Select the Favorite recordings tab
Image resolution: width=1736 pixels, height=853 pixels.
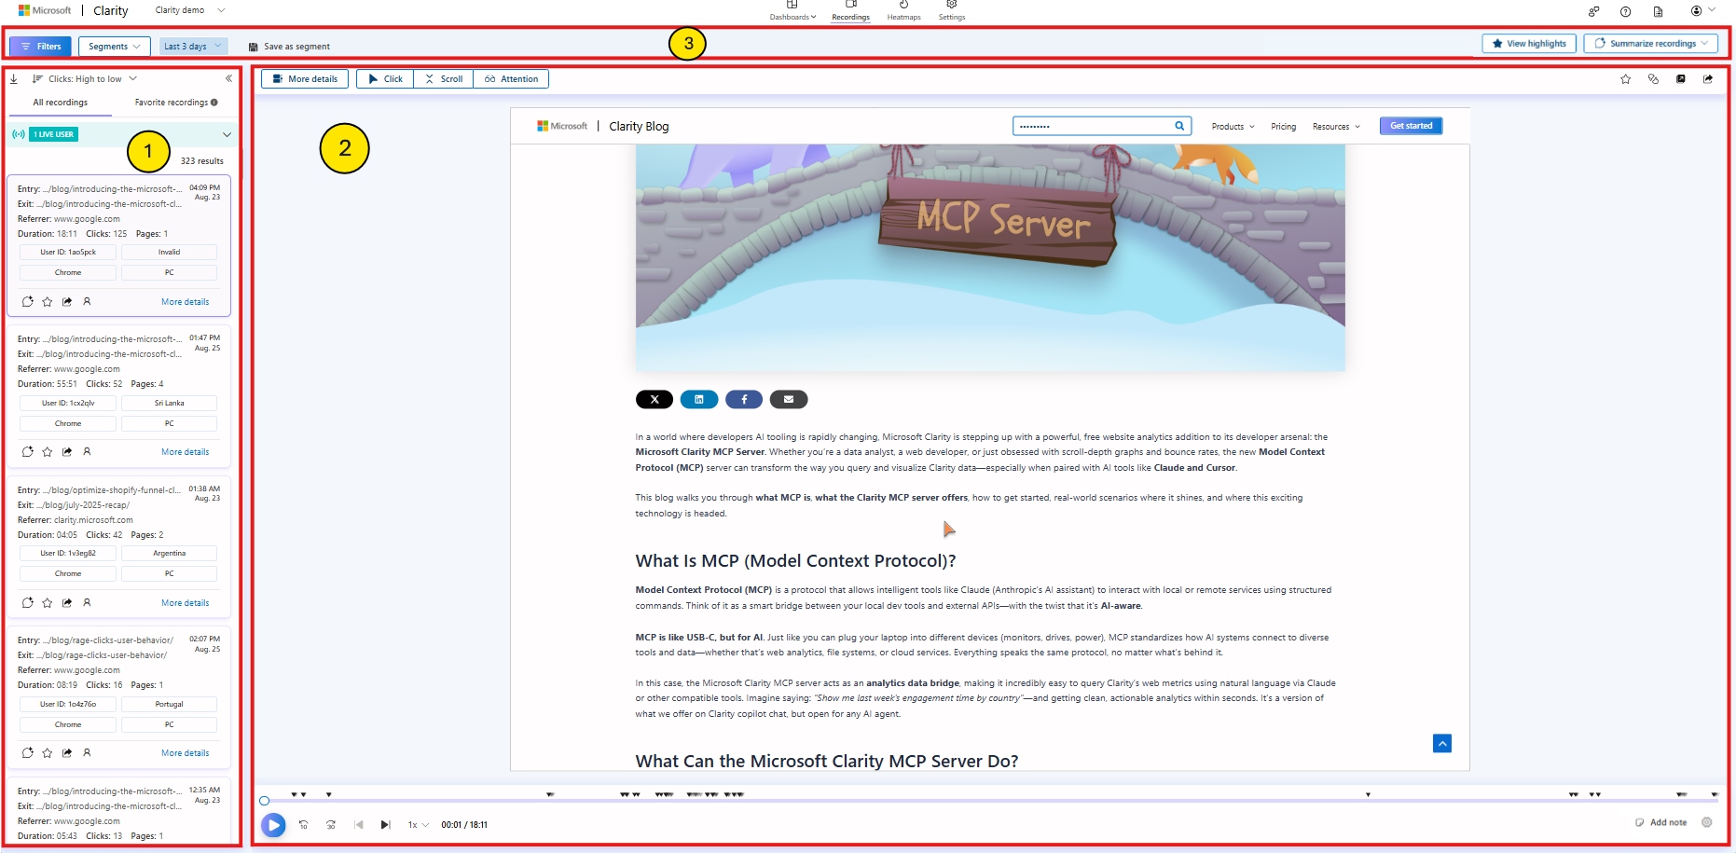pyautogui.click(x=176, y=103)
